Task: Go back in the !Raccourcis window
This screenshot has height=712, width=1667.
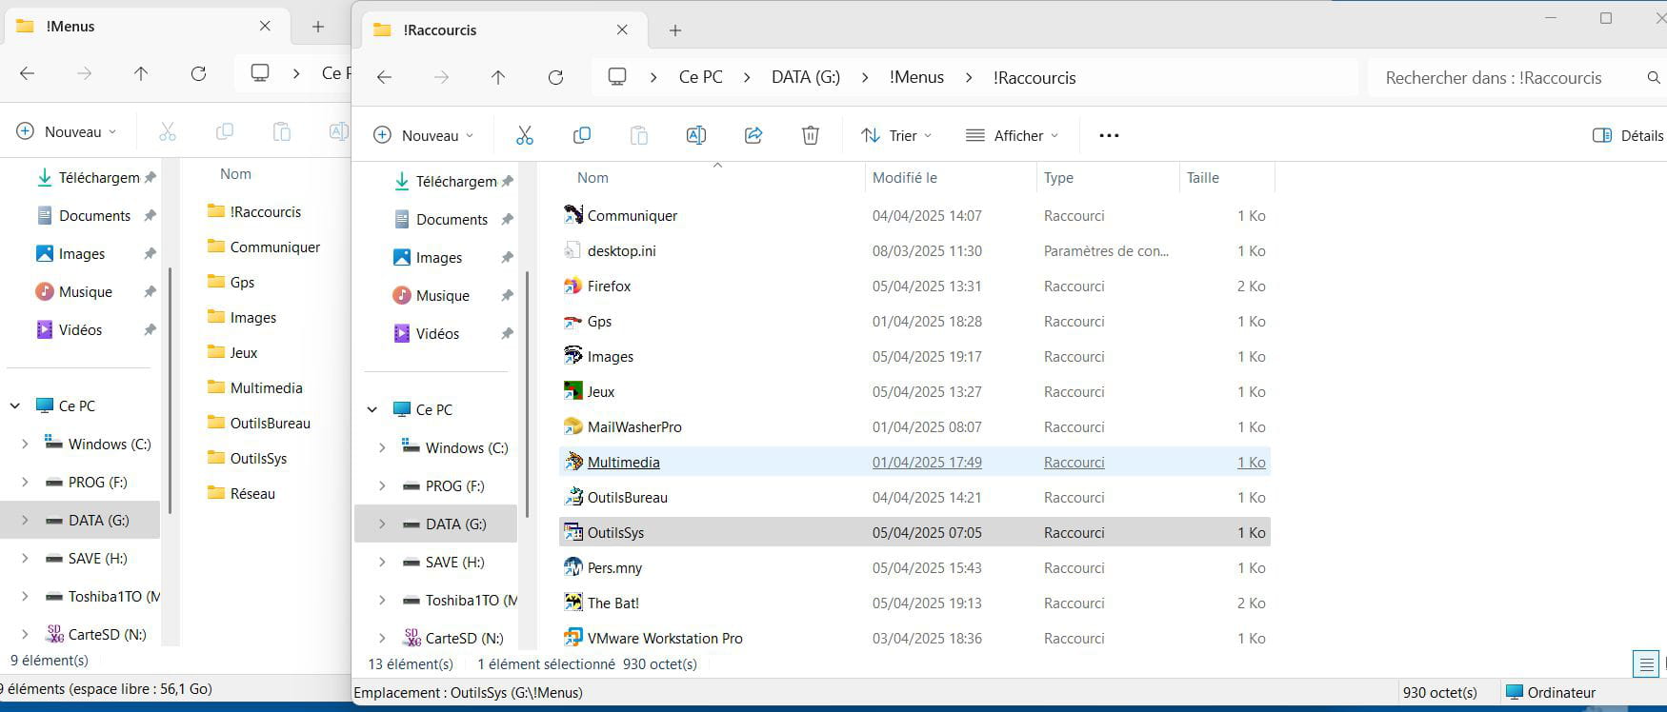Action: pyautogui.click(x=385, y=77)
